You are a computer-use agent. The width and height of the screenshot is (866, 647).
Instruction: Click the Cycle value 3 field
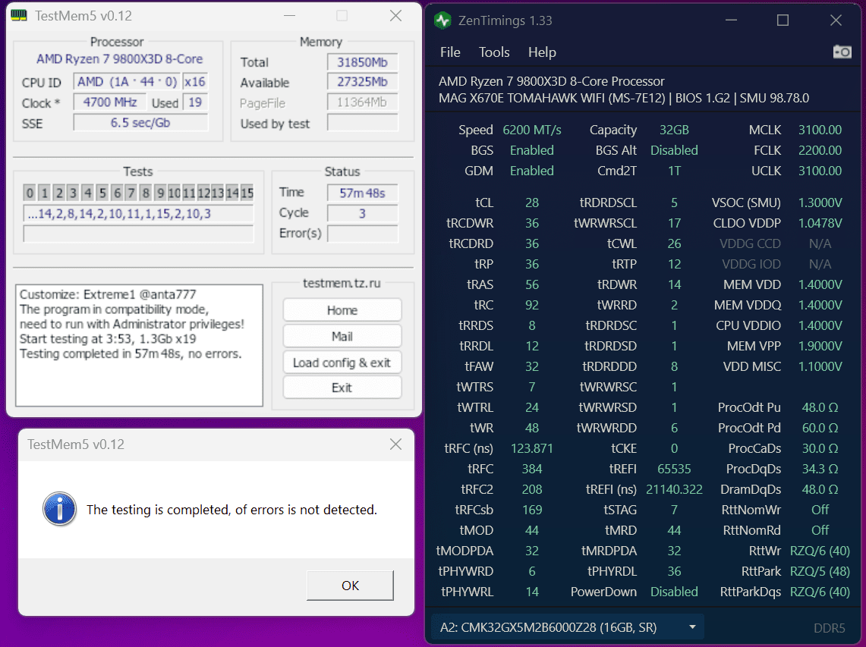click(362, 213)
